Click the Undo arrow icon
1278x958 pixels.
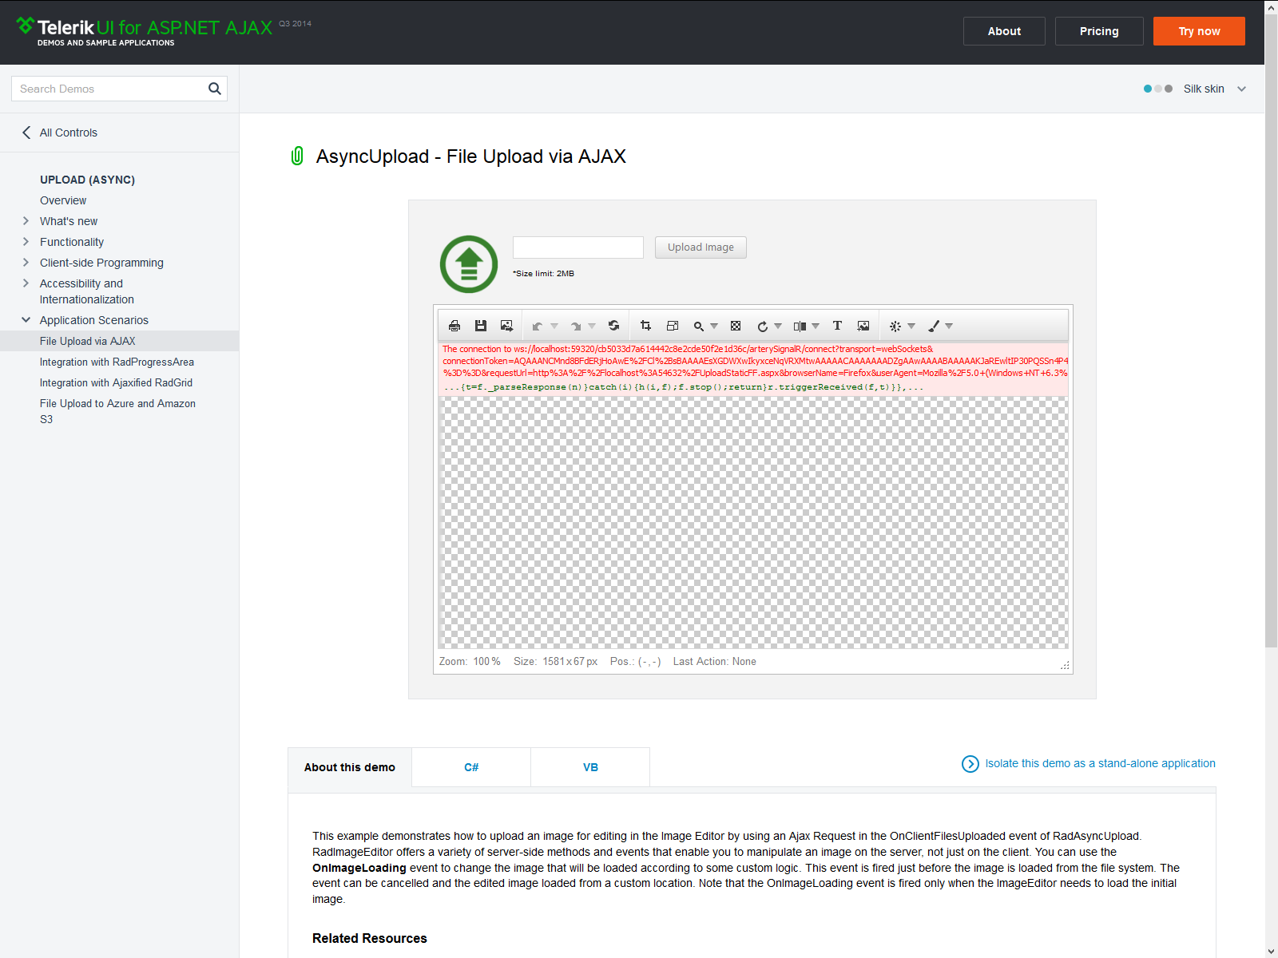click(x=538, y=326)
